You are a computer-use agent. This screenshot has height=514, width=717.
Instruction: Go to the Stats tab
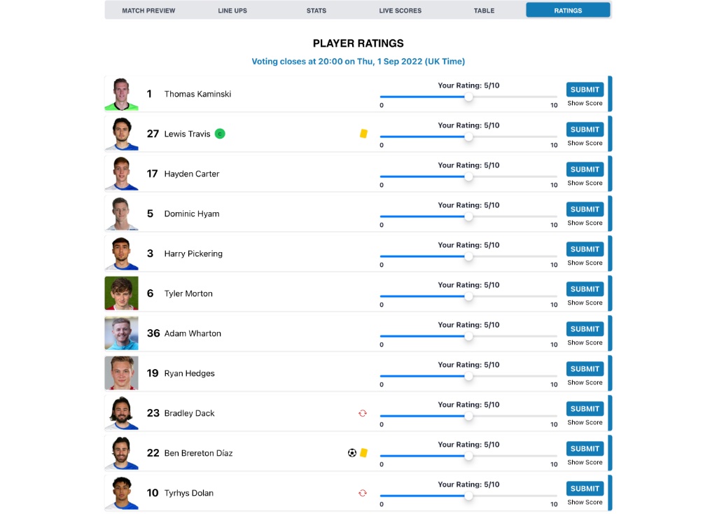[316, 11]
